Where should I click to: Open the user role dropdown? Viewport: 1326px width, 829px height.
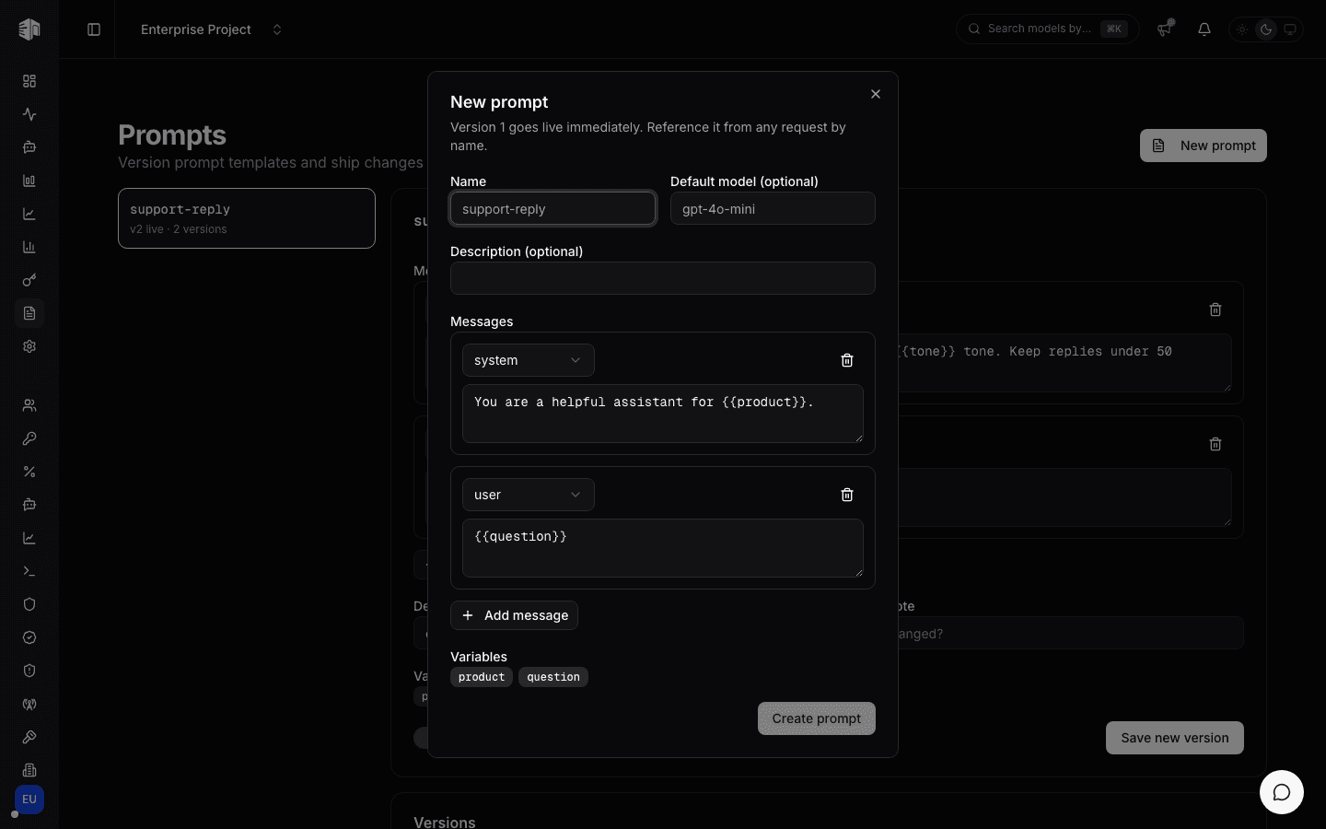pos(529,495)
